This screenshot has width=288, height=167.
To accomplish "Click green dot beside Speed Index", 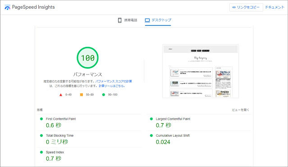I will (41, 152).
